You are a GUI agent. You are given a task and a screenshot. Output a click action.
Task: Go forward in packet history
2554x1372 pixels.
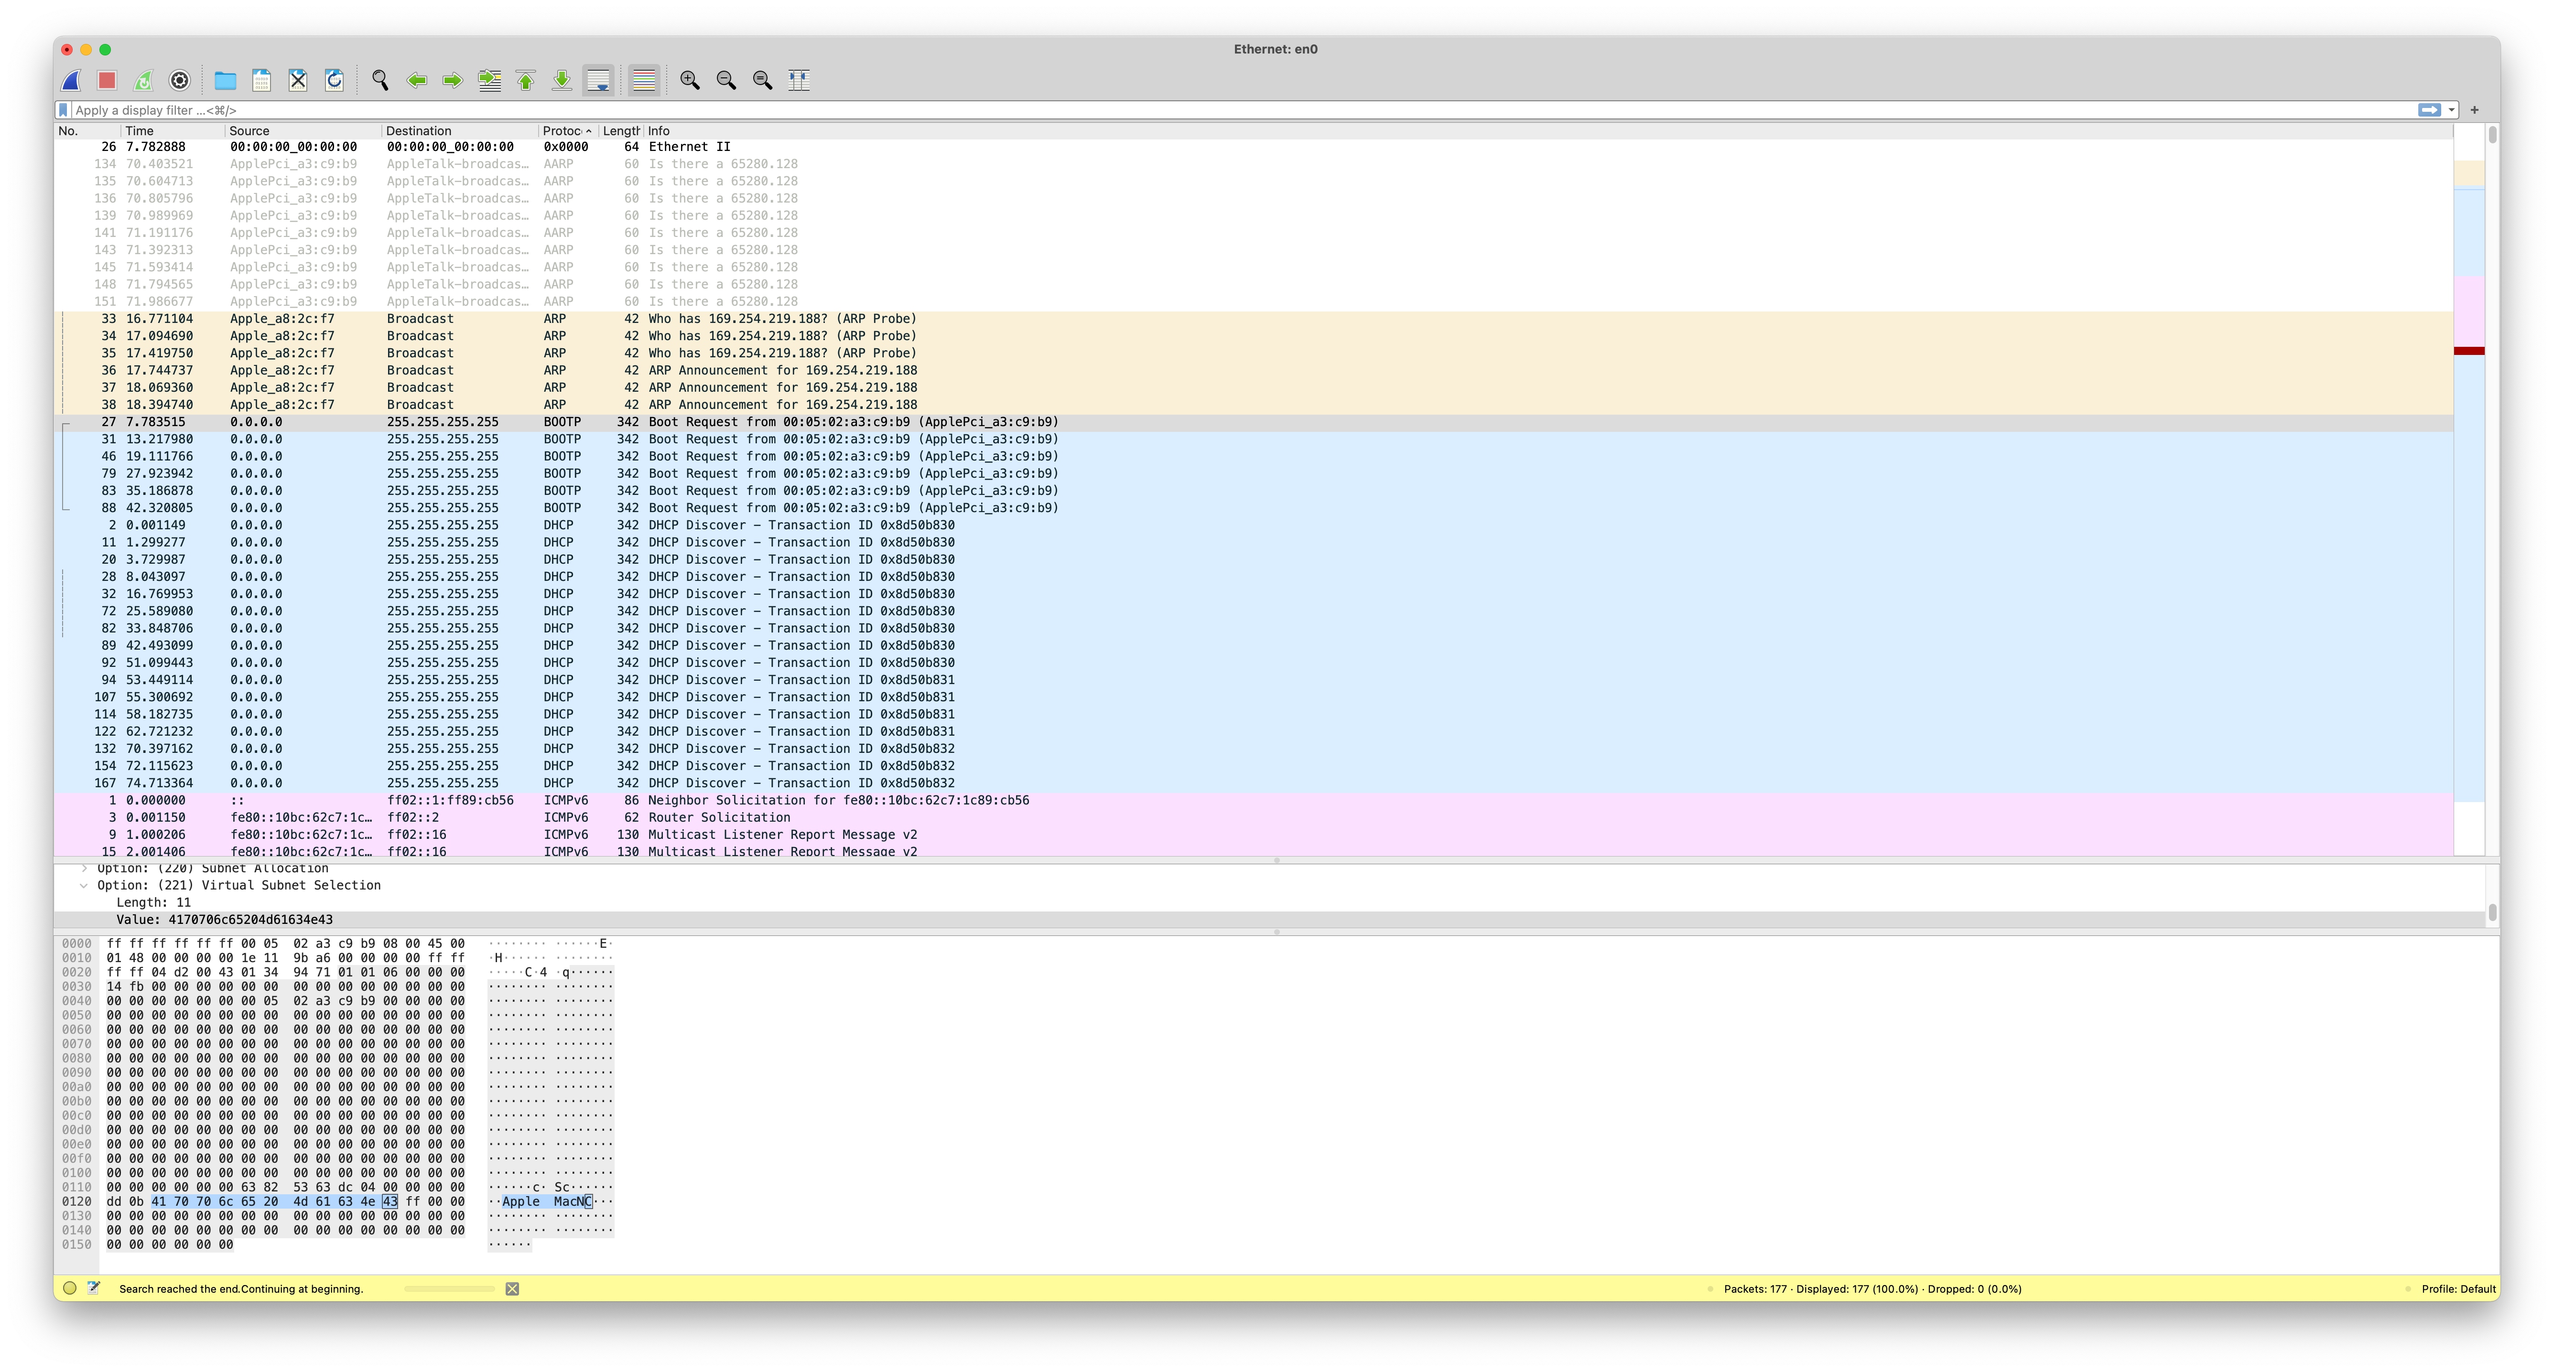(x=453, y=80)
